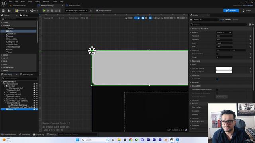The height and width of the screenshot is (143, 255).
Task: Open the Bind Widgets tab
Action: pos(26,75)
